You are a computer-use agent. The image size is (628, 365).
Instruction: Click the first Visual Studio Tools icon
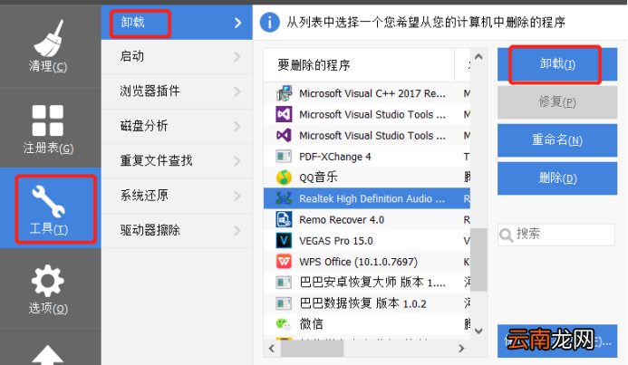click(x=284, y=114)
